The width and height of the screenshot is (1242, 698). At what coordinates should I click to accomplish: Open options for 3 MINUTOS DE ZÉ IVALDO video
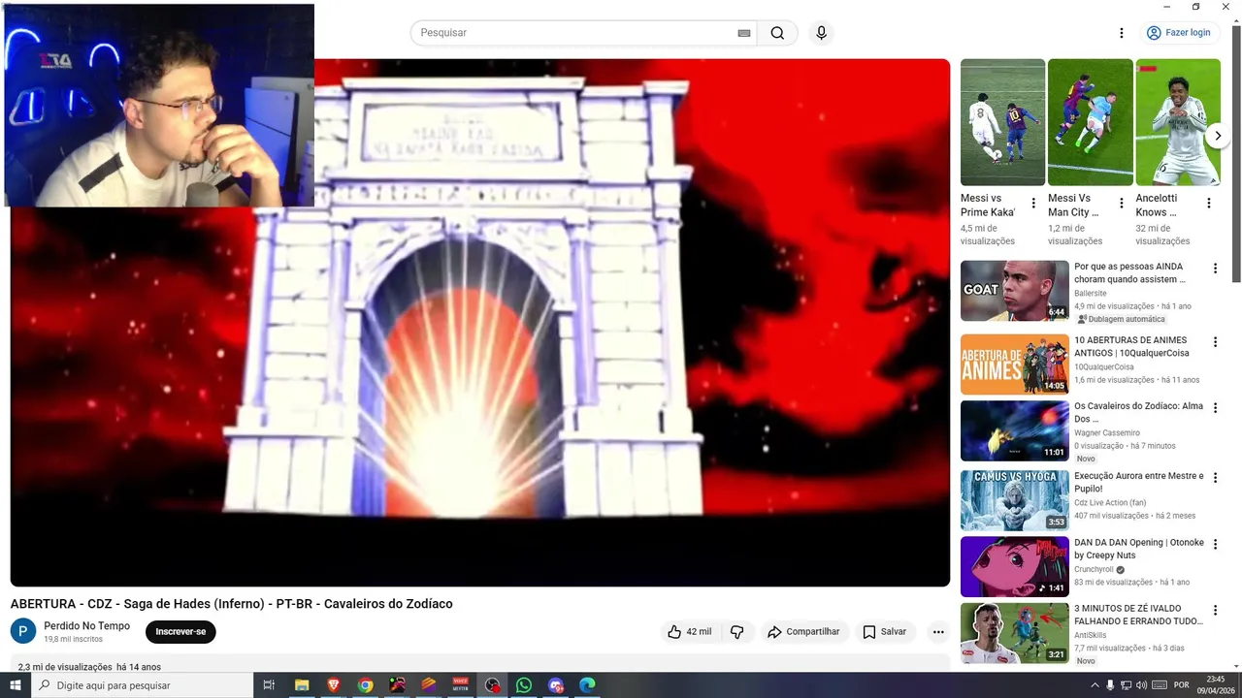[x=1215, y=610]
